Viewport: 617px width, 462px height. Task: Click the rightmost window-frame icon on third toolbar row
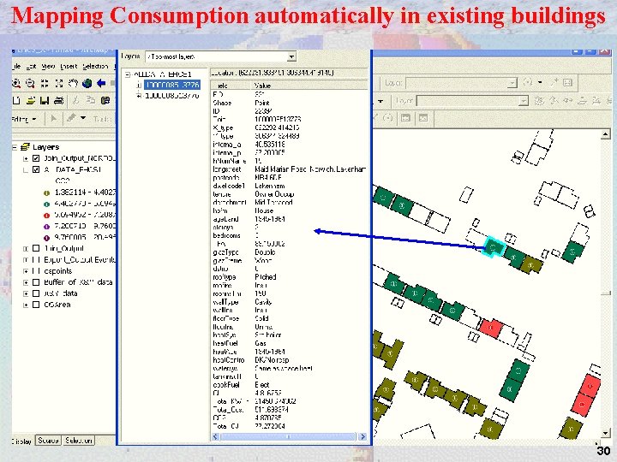(x=423, y=118)
